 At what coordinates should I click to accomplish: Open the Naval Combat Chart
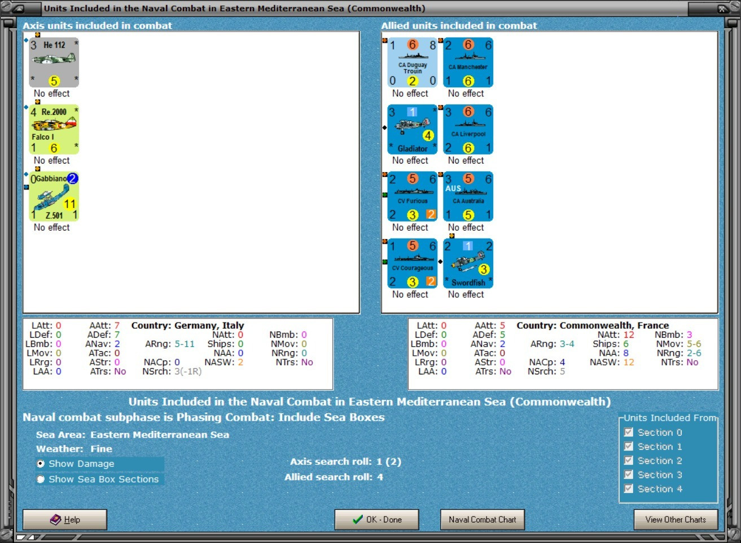[x=483, y=519]
